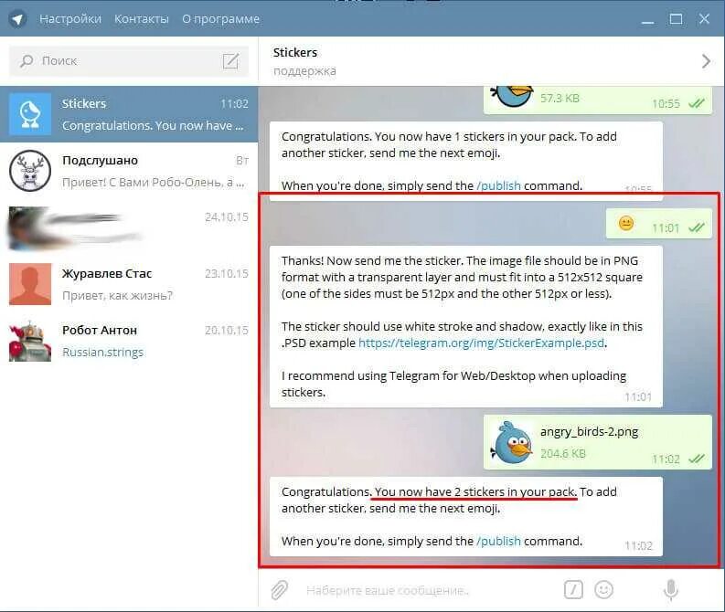Click the 57.3 KB file size text

click(x=560, y=98)
